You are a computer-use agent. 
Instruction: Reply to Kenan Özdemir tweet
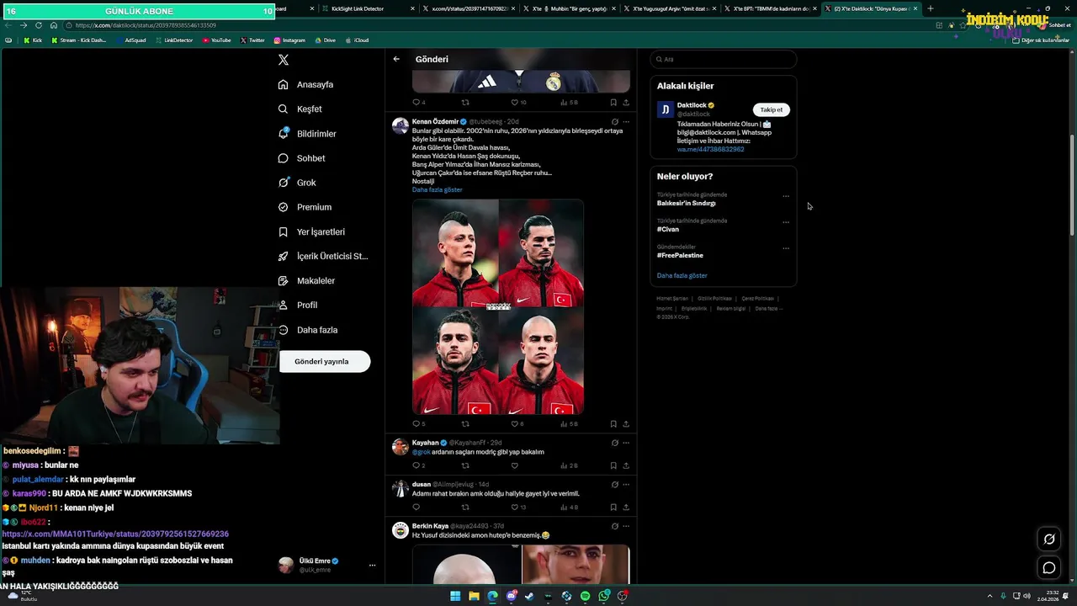[x=416, y=423]
